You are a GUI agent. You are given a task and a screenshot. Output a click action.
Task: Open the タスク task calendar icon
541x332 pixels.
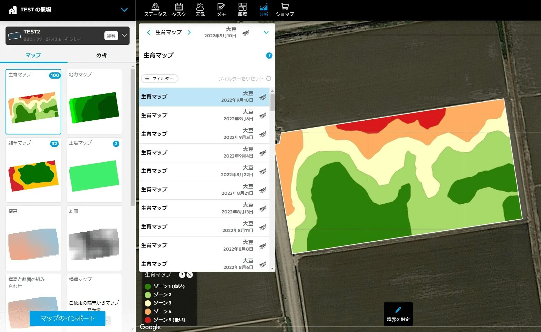179,10
